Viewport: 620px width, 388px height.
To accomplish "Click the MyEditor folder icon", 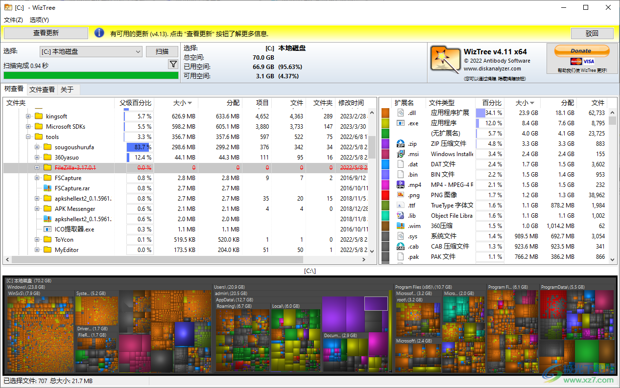I will coord(47,250).
